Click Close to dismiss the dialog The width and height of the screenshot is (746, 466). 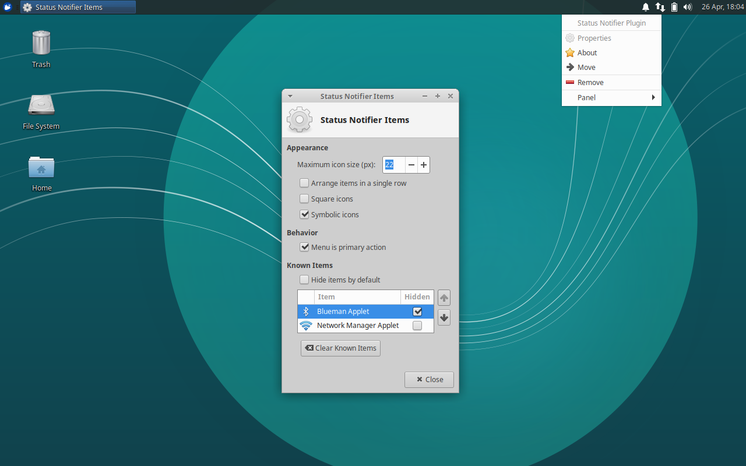(429, 379)
